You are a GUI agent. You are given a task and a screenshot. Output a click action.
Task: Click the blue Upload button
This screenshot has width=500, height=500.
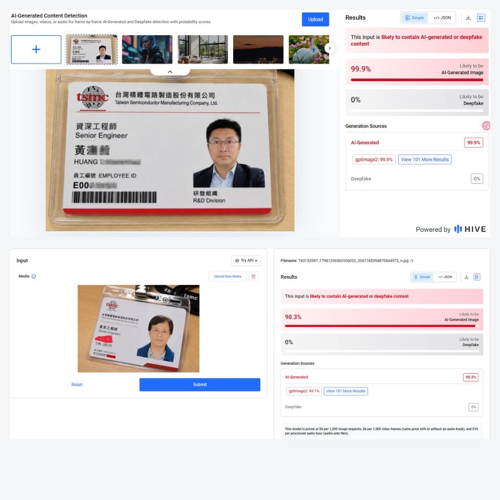(315, 19)
